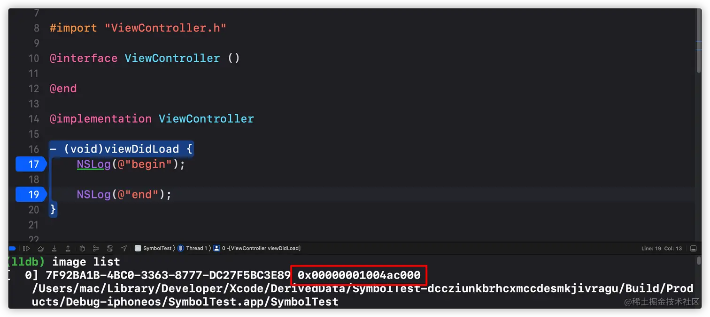The height and width of the screenshot is (317, 710).
Task: Open Simulate Location arrow icon
Action: (x=124, y=248)
